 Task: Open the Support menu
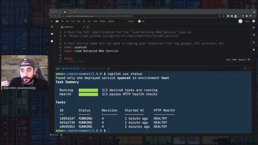coord(111,21)
